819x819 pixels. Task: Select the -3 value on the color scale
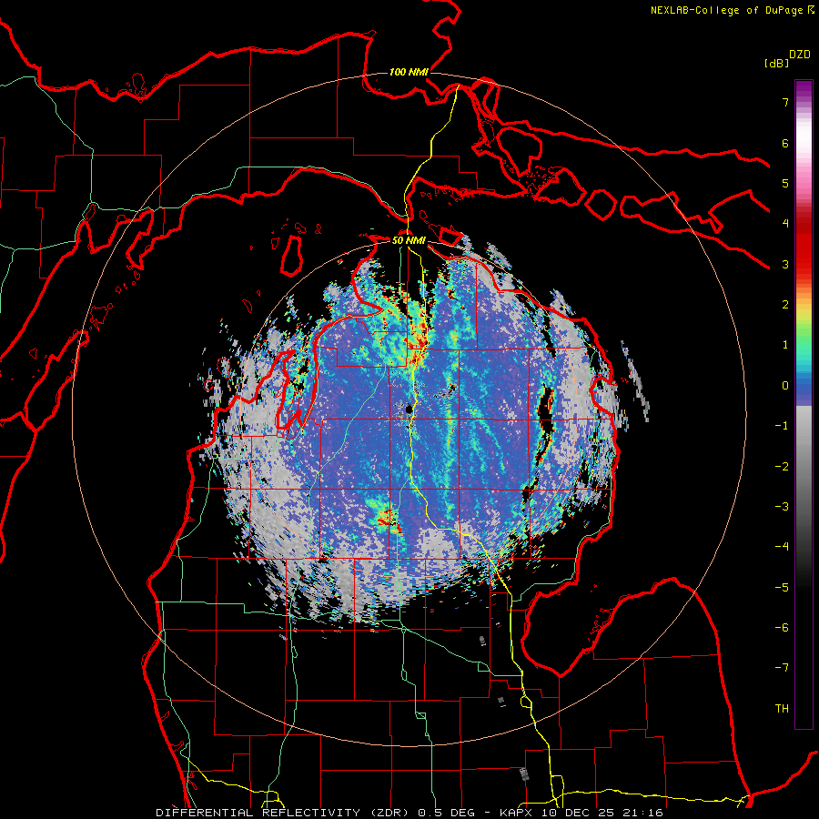[x=782, y=507]
